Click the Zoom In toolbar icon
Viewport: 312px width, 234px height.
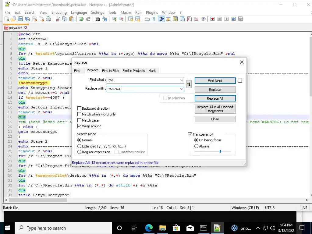coord(114,19)
